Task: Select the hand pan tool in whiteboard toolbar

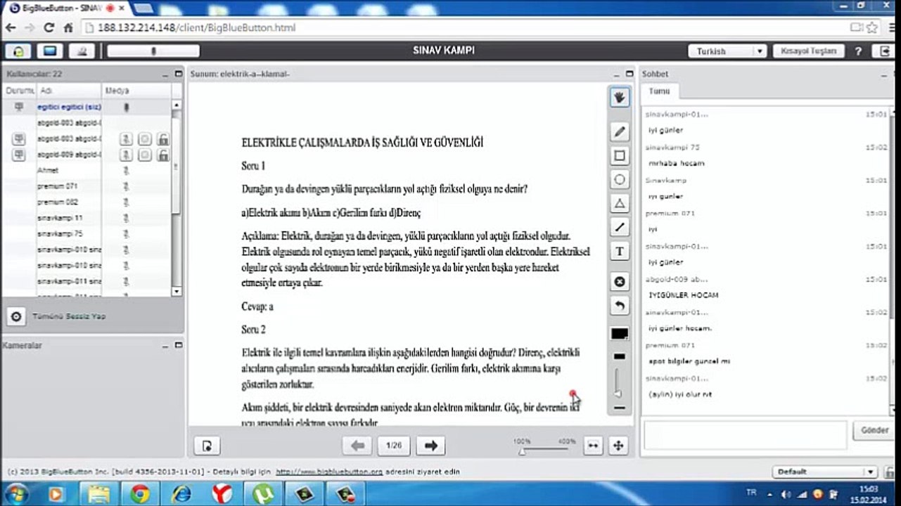Action: 619,98
